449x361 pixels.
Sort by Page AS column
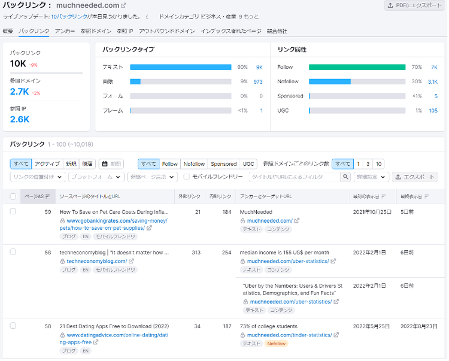pyautogui.click(x=38, y=197)
